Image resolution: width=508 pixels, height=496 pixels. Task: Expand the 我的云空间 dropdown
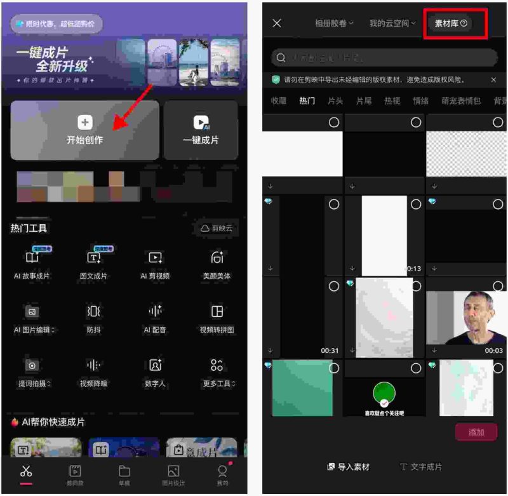tap(392, 23)
